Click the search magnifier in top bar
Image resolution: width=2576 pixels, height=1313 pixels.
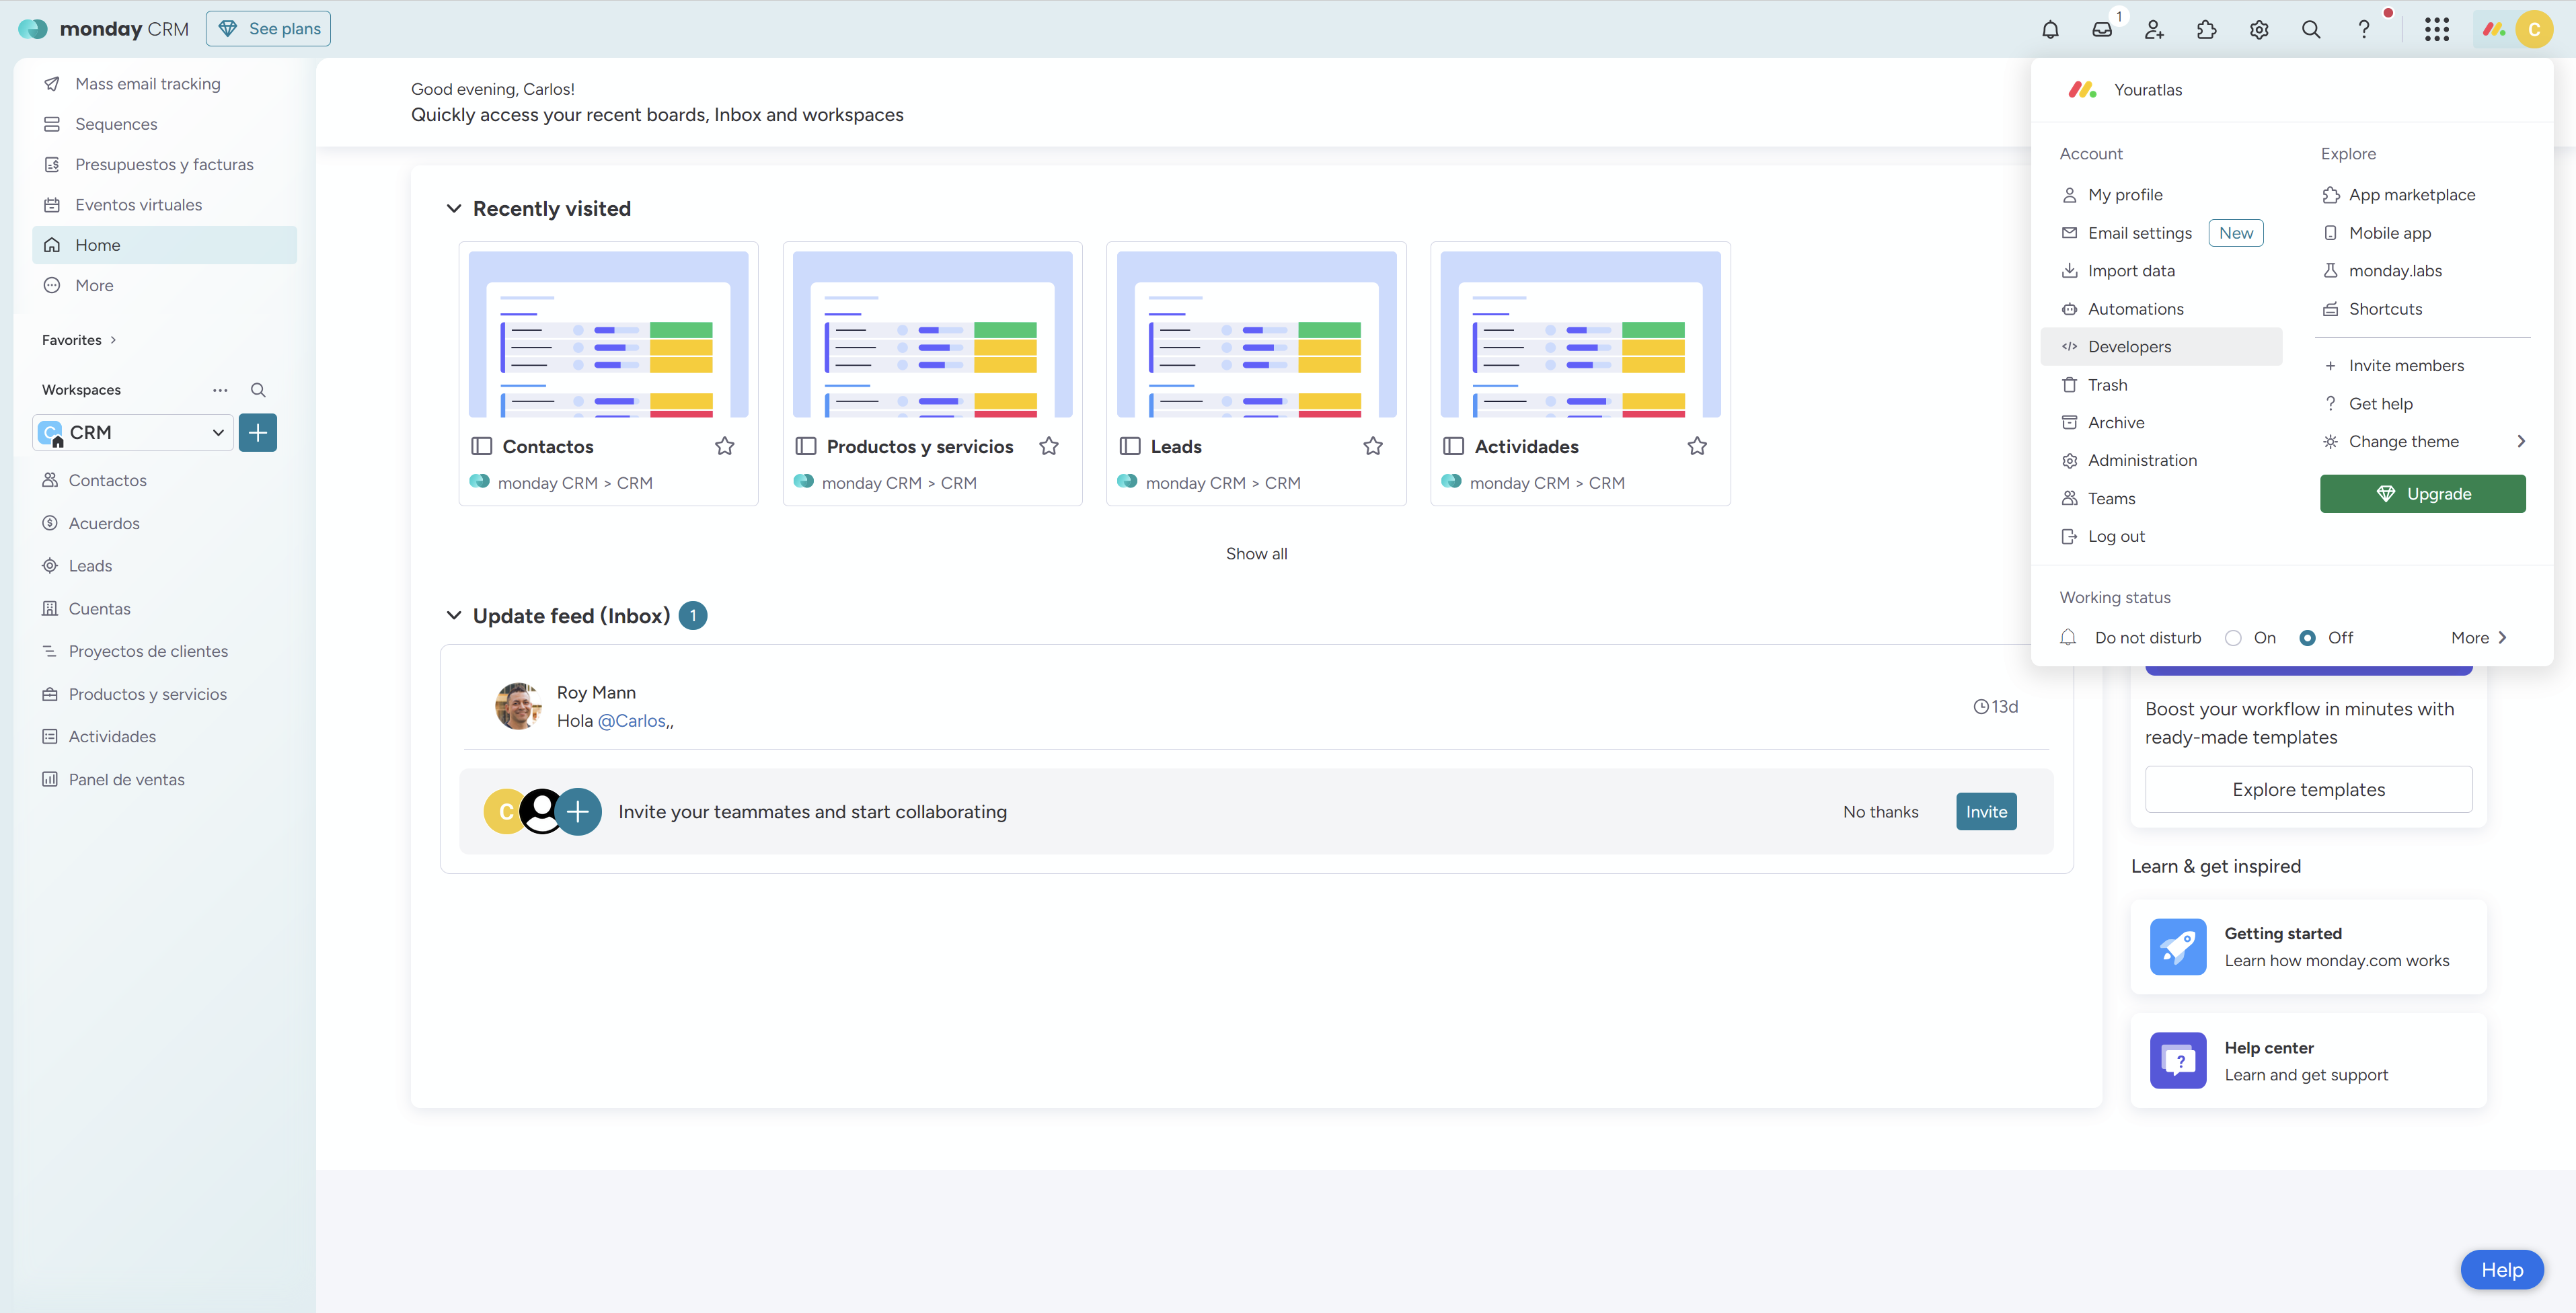[2311, 29]
